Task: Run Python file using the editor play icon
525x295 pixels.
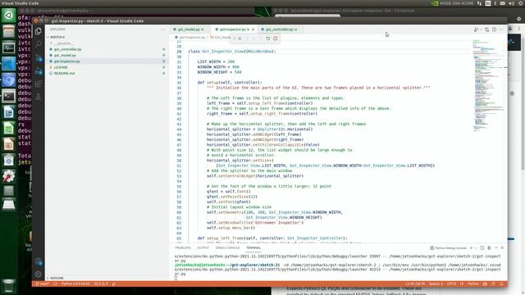Action: tap(476, 29)
